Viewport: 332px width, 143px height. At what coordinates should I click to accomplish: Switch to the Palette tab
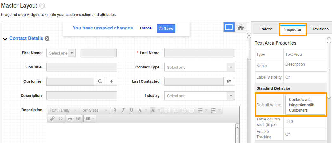coord(266,29)
